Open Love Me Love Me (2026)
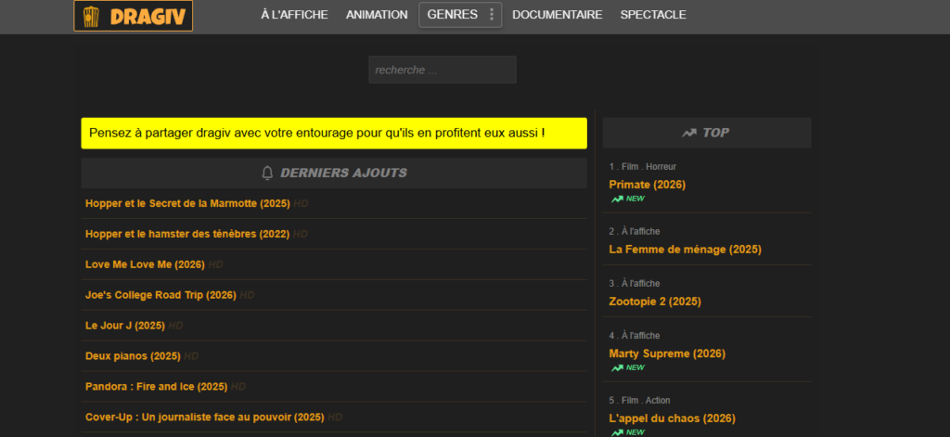 point(145,264)
